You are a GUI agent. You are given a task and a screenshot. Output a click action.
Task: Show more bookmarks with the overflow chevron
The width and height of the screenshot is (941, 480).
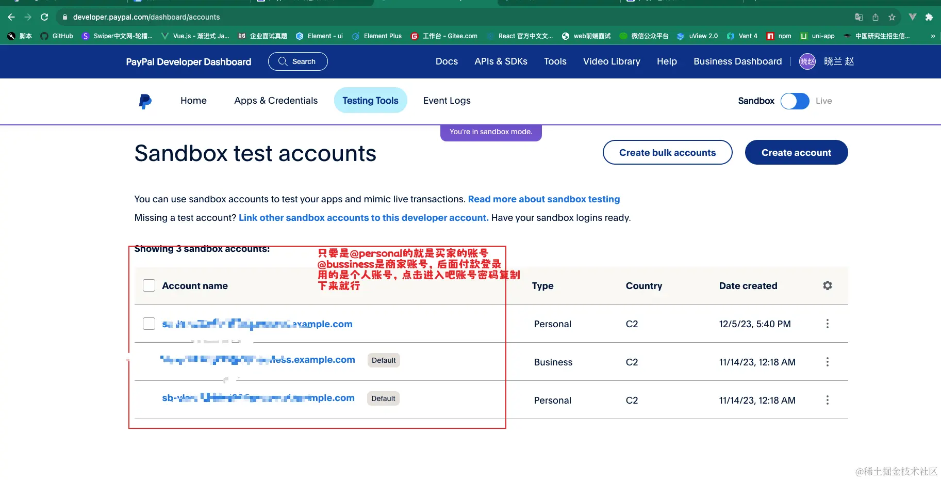click(933, 36)
